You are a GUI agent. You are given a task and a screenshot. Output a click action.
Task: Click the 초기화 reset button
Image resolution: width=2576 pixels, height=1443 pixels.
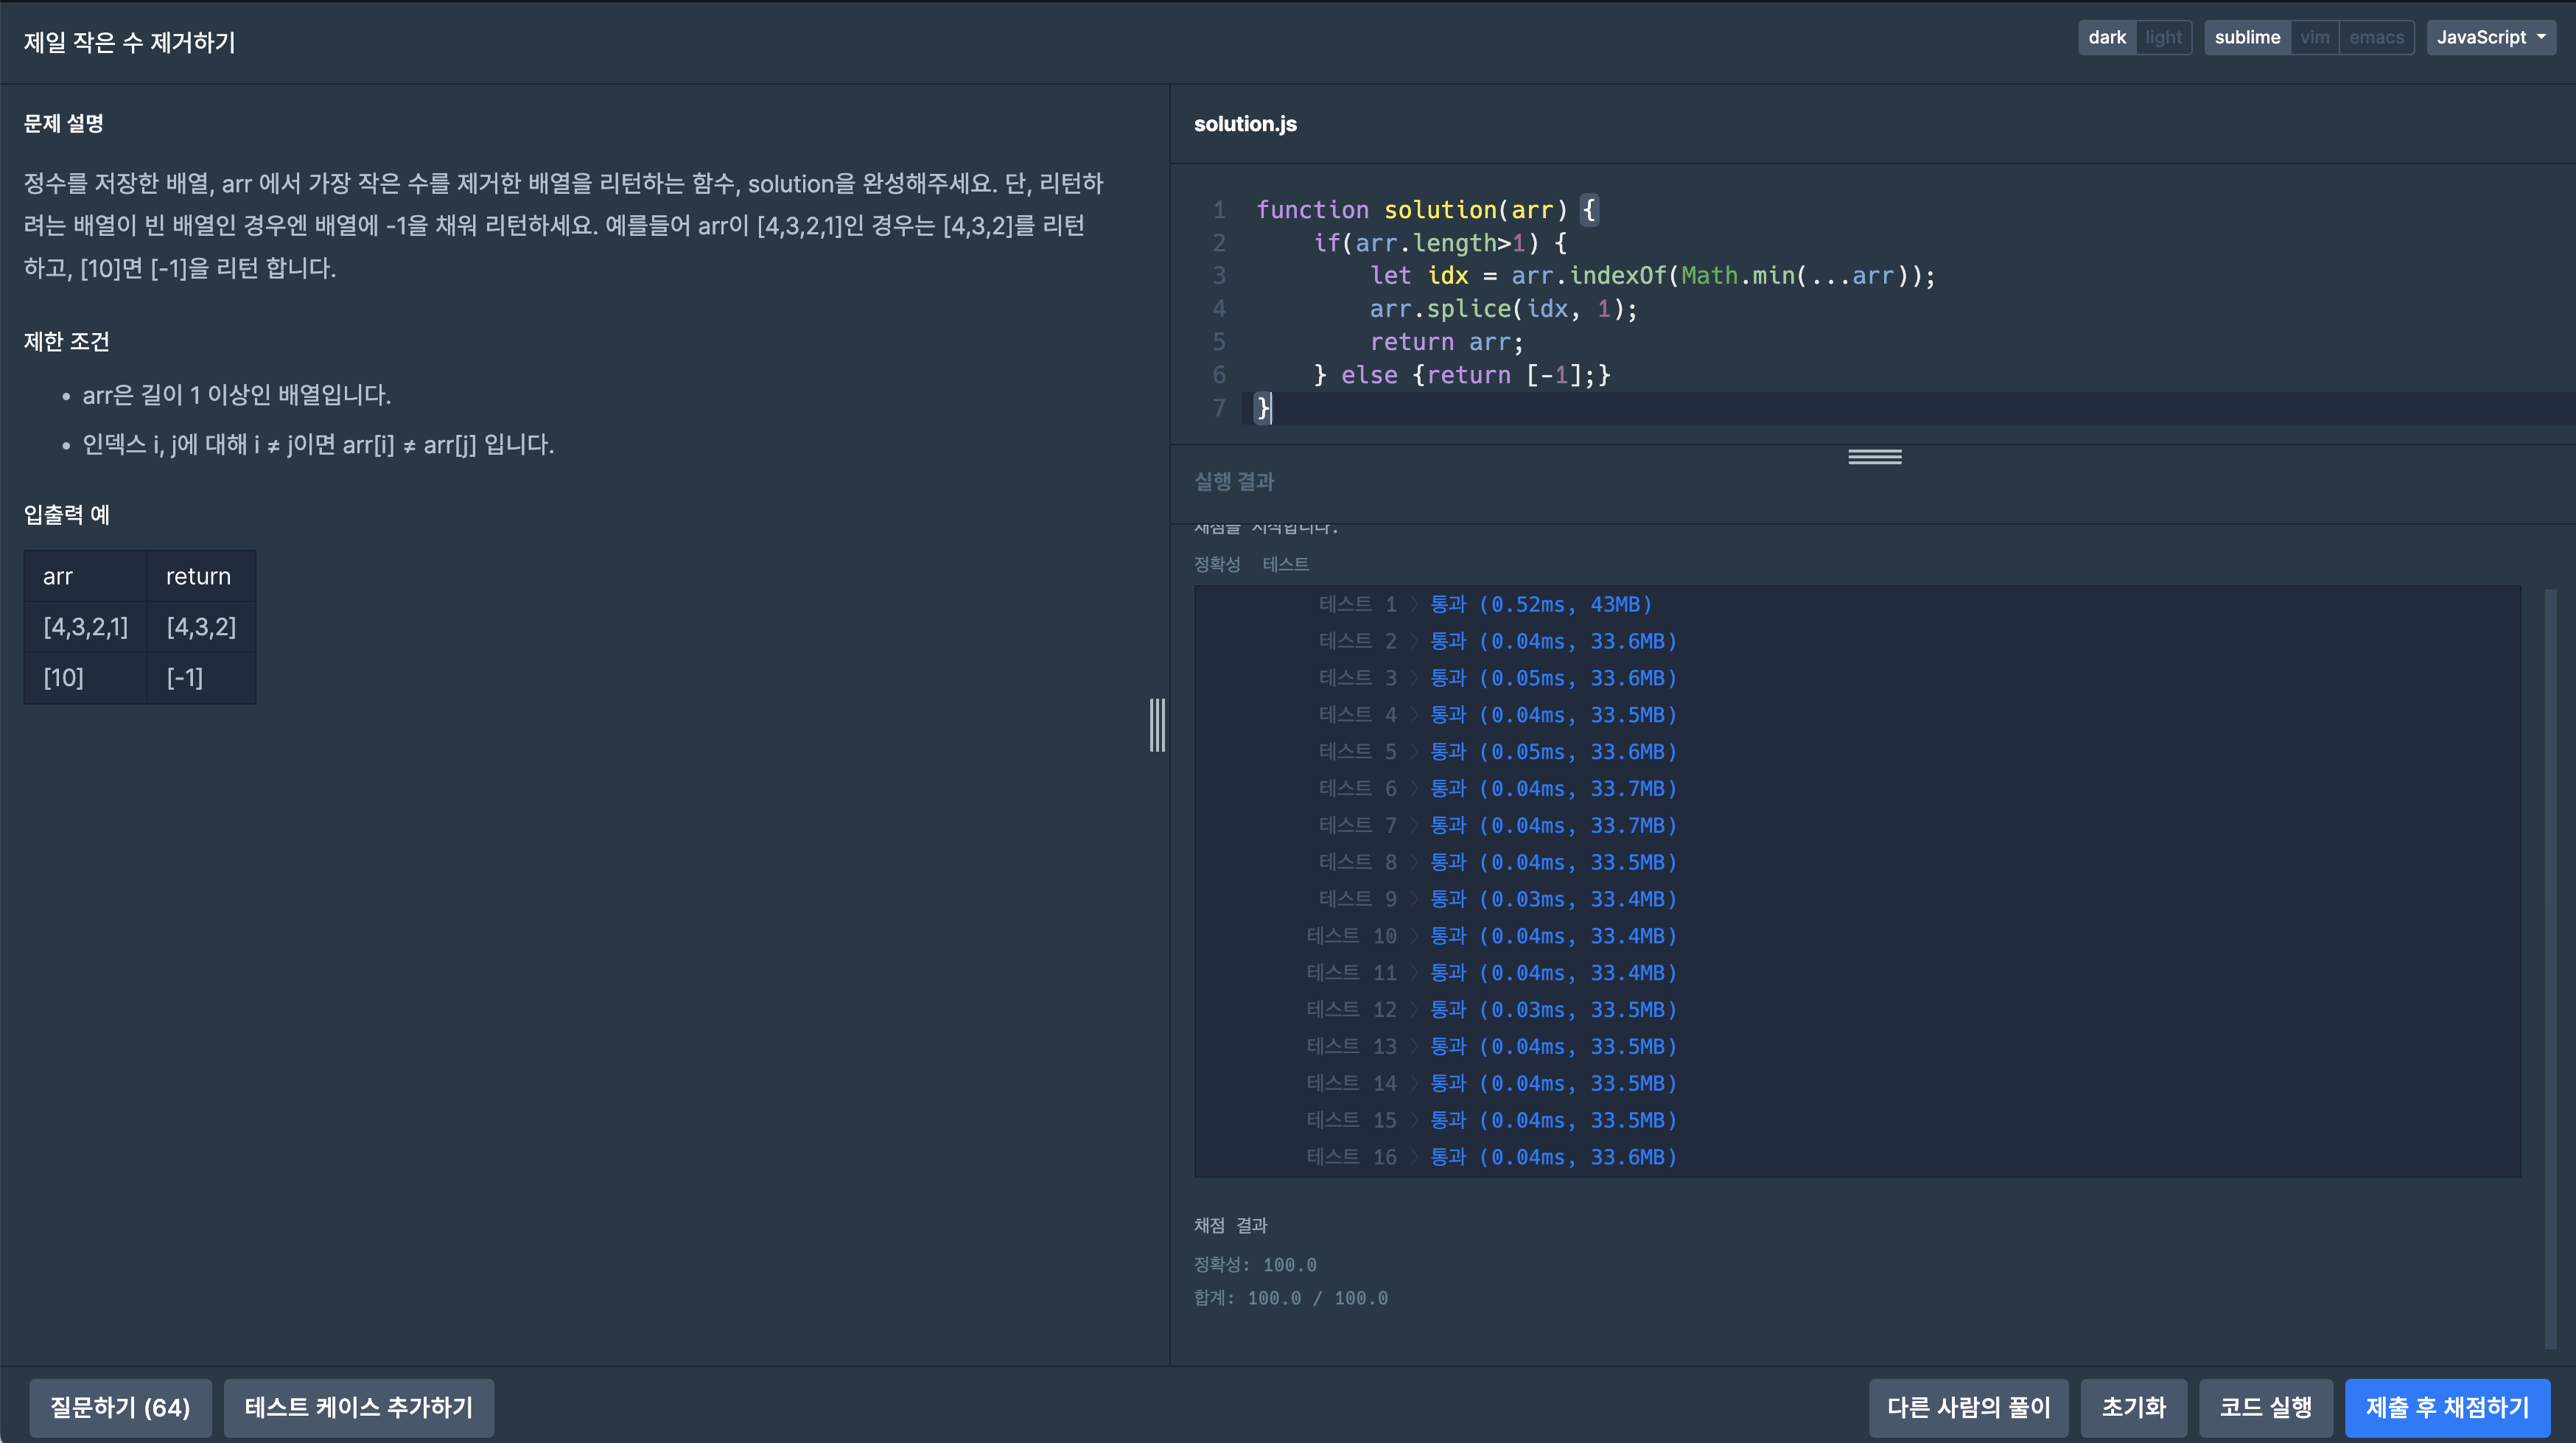tap(2133, 1407)
